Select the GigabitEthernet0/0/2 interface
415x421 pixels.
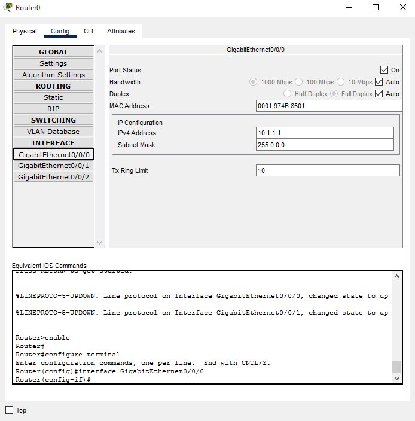[x=53, y=177]
